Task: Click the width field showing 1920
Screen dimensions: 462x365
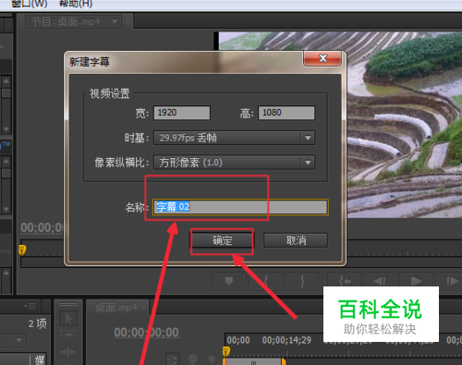Action: 182,113
